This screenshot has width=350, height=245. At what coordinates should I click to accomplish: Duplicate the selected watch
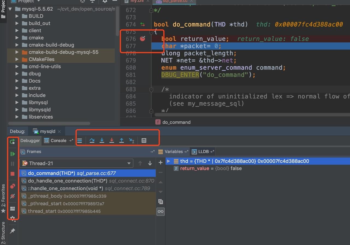click(161, 202)
